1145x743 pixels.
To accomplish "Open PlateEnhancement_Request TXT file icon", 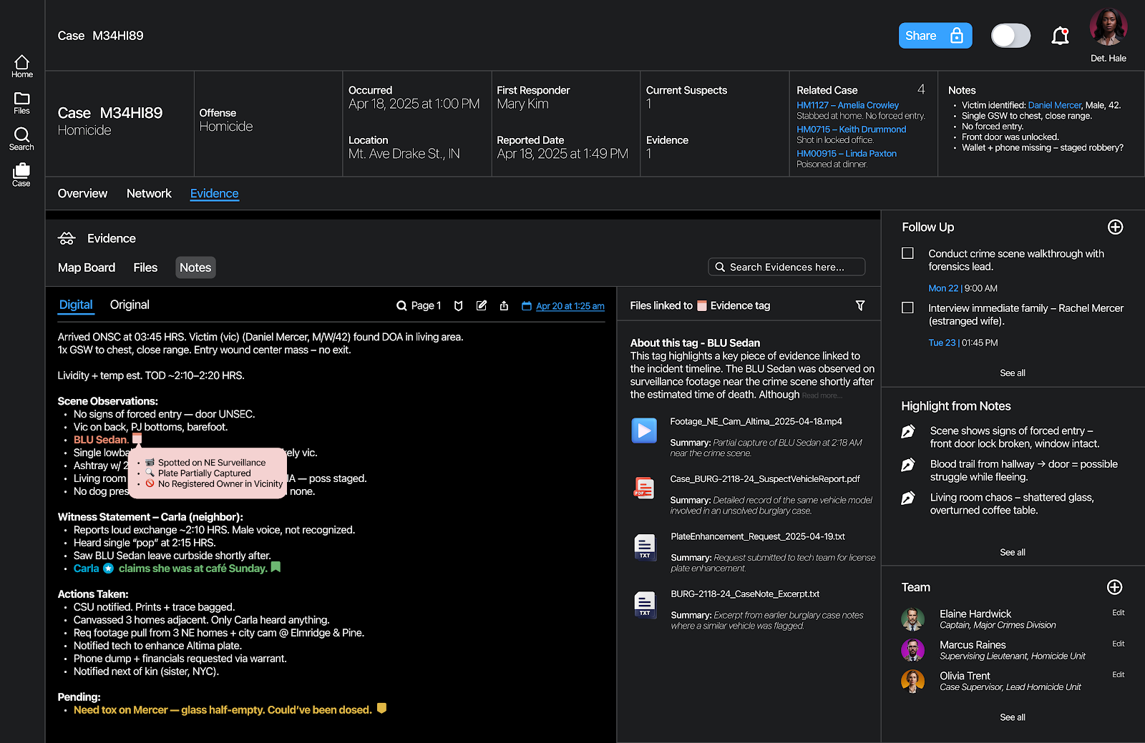I will [x=645, y=546].
